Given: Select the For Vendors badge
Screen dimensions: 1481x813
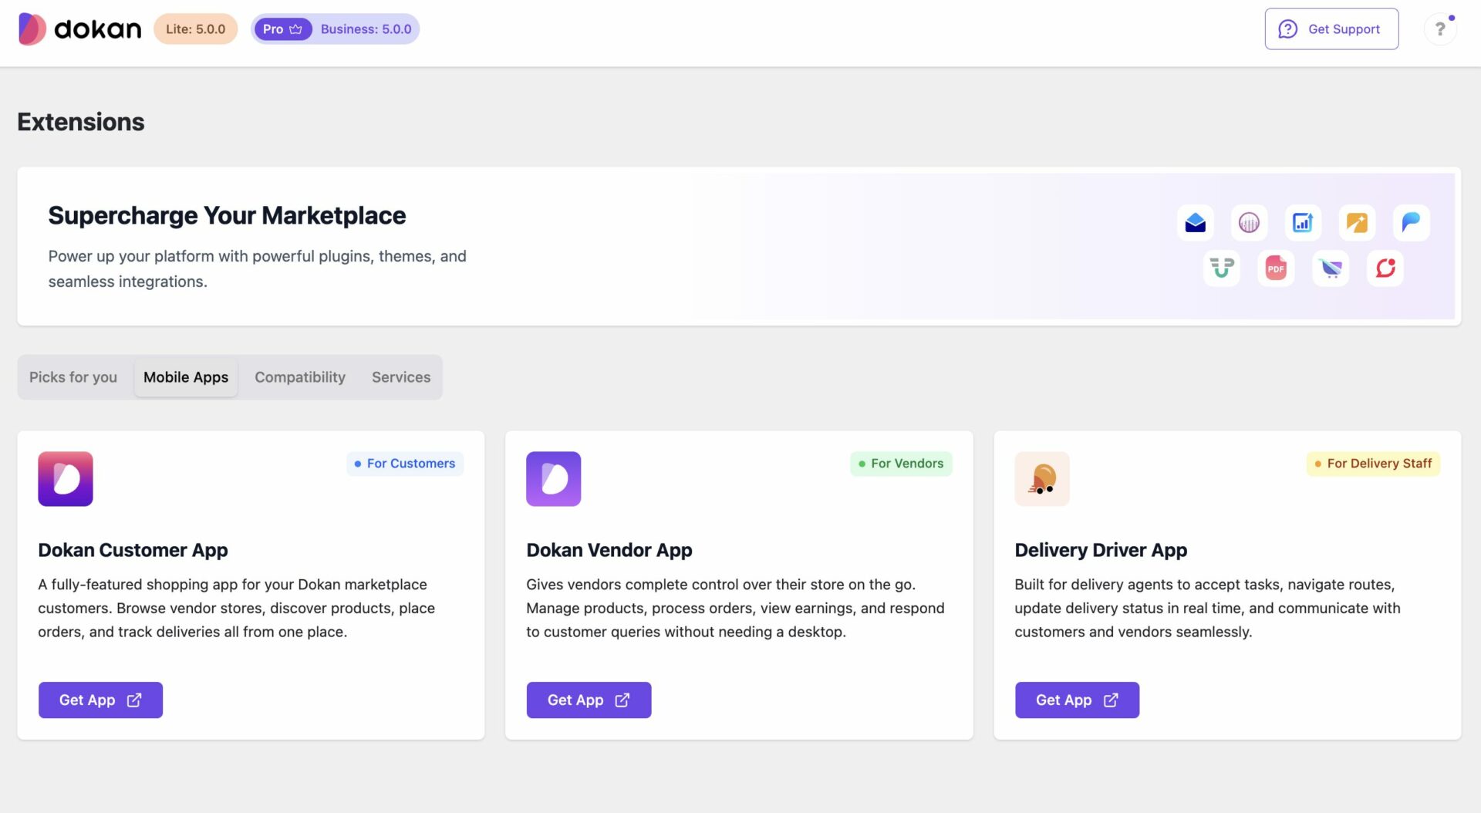Looking at the screenshot, I should click(x=900, y=464).
